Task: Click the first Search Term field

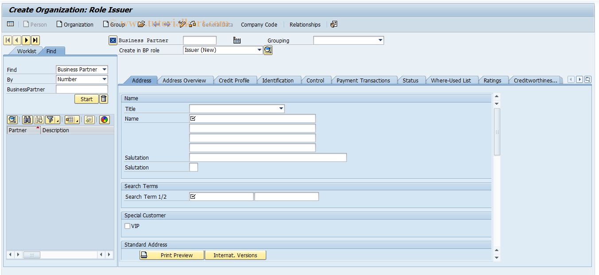Action: [x=222, y=196]
